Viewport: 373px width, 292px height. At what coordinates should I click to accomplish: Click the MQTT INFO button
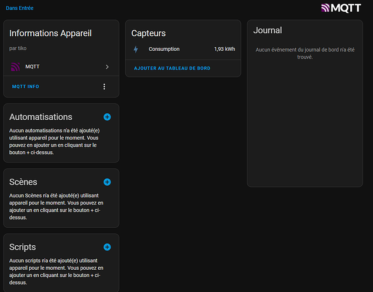[x=26, y=86]
